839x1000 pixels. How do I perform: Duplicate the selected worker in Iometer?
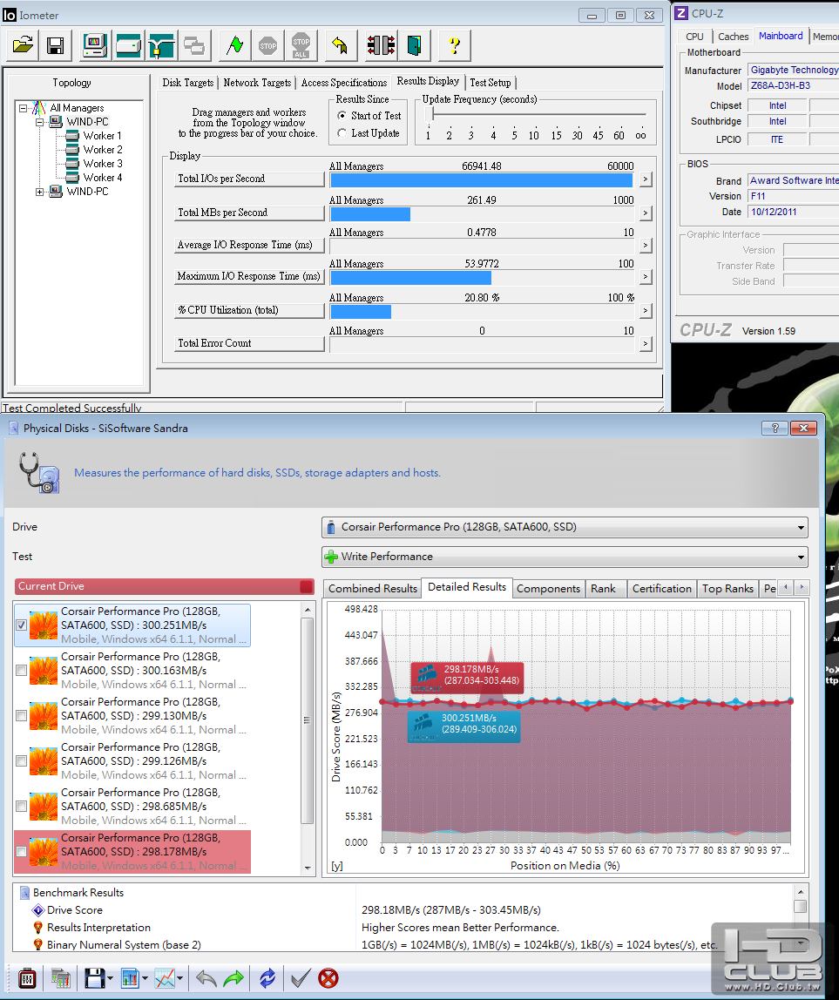[194, 45]
